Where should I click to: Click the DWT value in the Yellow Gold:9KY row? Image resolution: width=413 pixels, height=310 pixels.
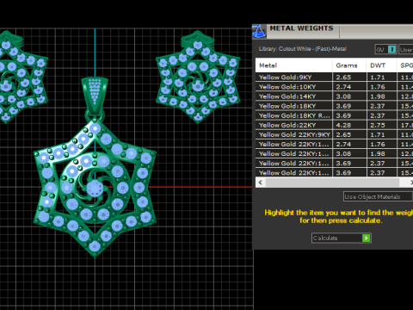pos(382,77)
